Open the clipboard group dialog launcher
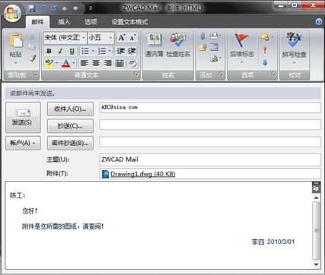 click(x=35, y=74)
